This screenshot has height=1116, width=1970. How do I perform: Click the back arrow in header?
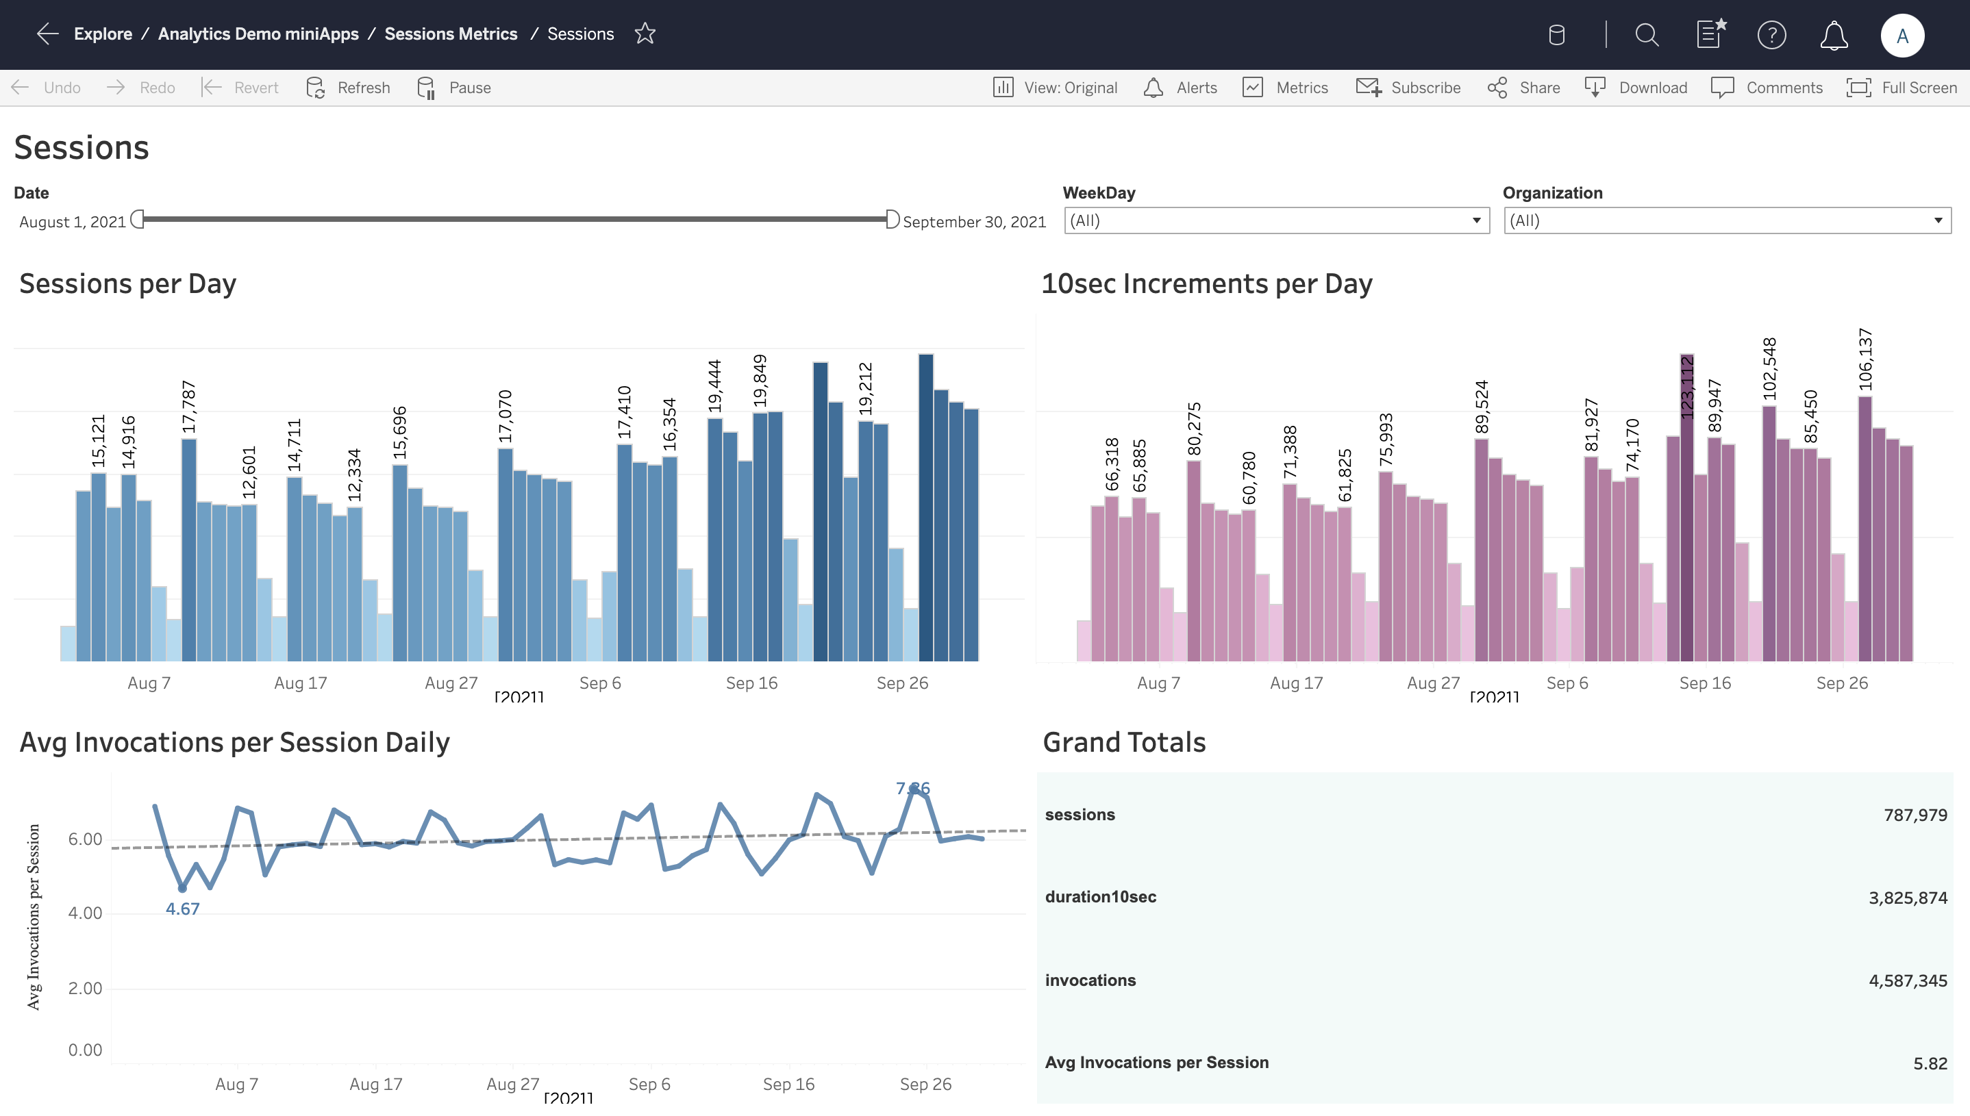(x=47, y=34)
